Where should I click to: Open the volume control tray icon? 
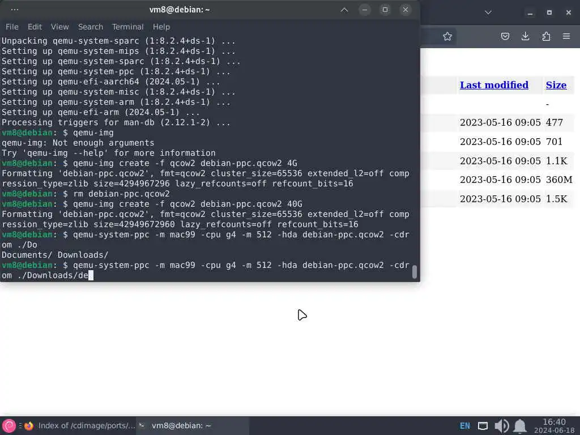501,426
